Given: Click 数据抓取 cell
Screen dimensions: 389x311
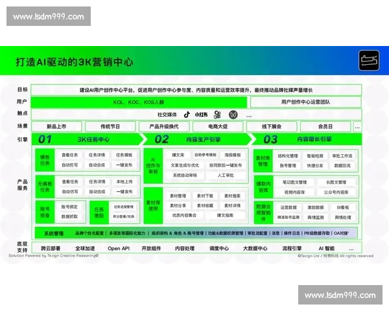Looking at the screenshot, I should click(x=70, y=216).
